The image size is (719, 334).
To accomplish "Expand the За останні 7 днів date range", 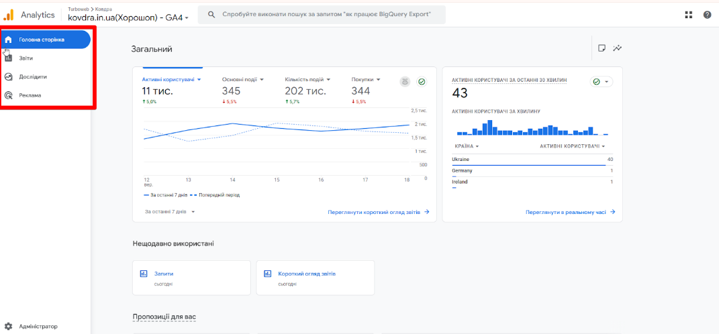I will (170, 212).
